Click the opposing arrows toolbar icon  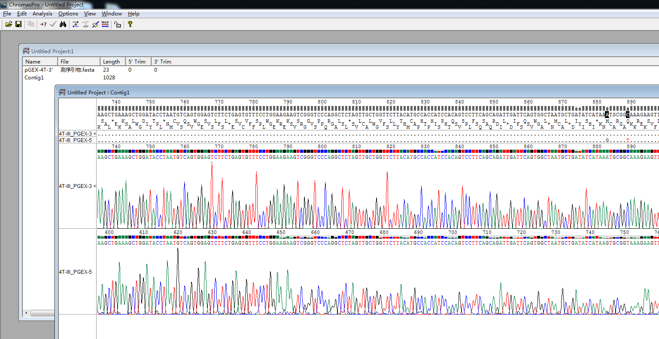coord(76,24)
